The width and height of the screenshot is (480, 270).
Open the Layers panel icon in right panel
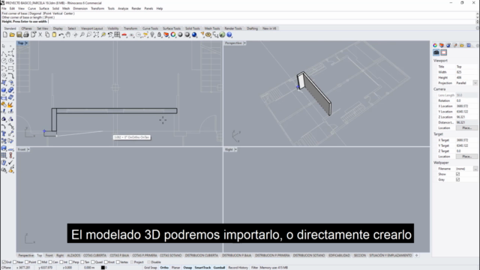(442, 45)
